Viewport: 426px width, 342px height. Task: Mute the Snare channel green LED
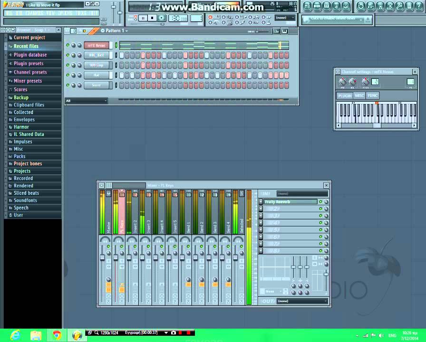point(68,85)
